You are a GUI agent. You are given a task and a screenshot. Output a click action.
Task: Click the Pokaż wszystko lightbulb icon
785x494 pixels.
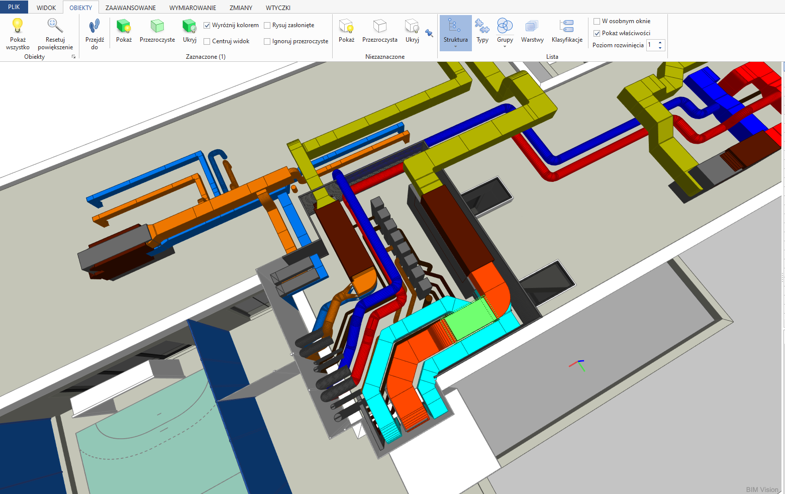point(18,26)
